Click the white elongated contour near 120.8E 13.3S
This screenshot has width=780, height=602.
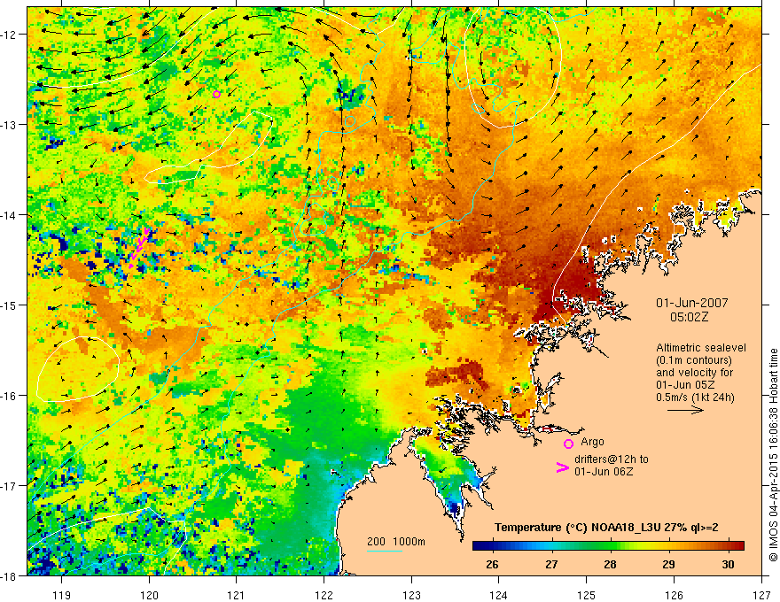(x=208, y=147)
